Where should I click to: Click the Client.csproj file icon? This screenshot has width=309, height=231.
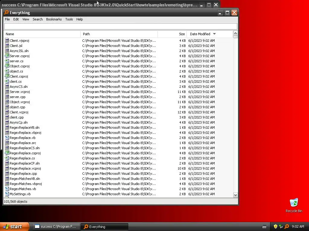click(x=7, y=76)
